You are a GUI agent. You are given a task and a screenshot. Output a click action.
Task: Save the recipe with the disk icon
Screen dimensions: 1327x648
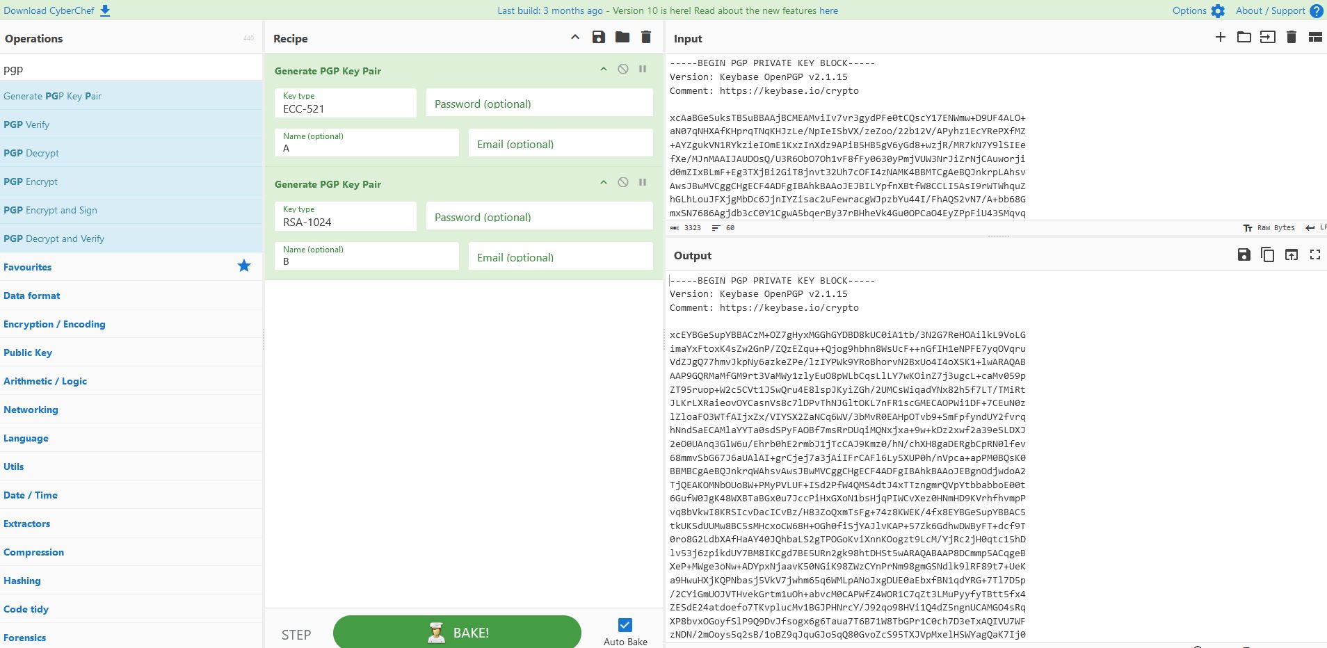click(x=599, y=38)
